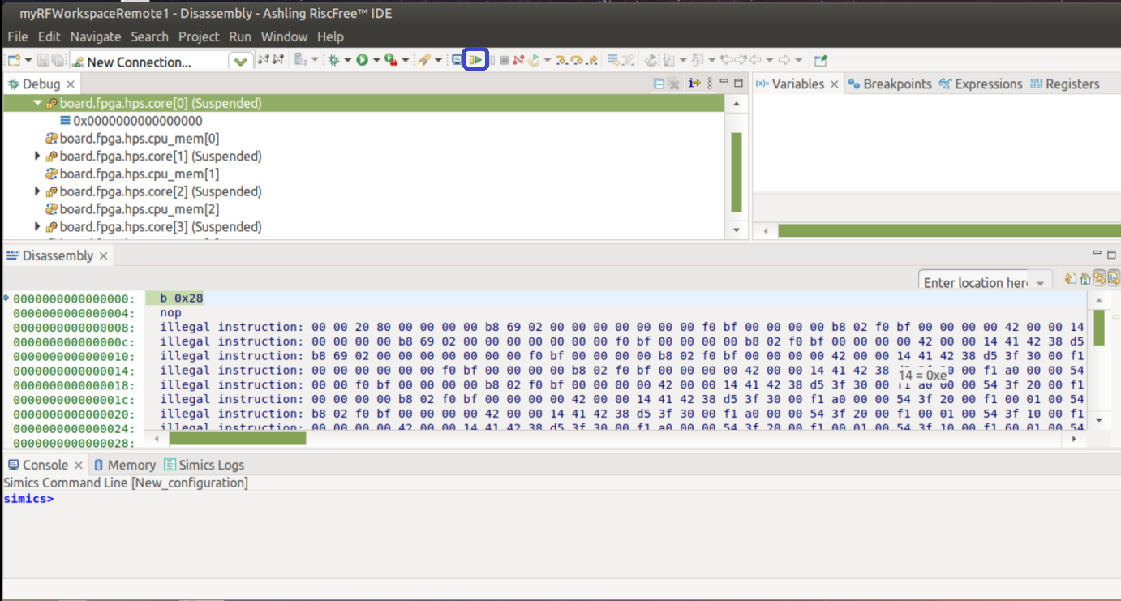
Task: Open the Navigate menu
Action: pyautogui.click(x=95, y=36)
